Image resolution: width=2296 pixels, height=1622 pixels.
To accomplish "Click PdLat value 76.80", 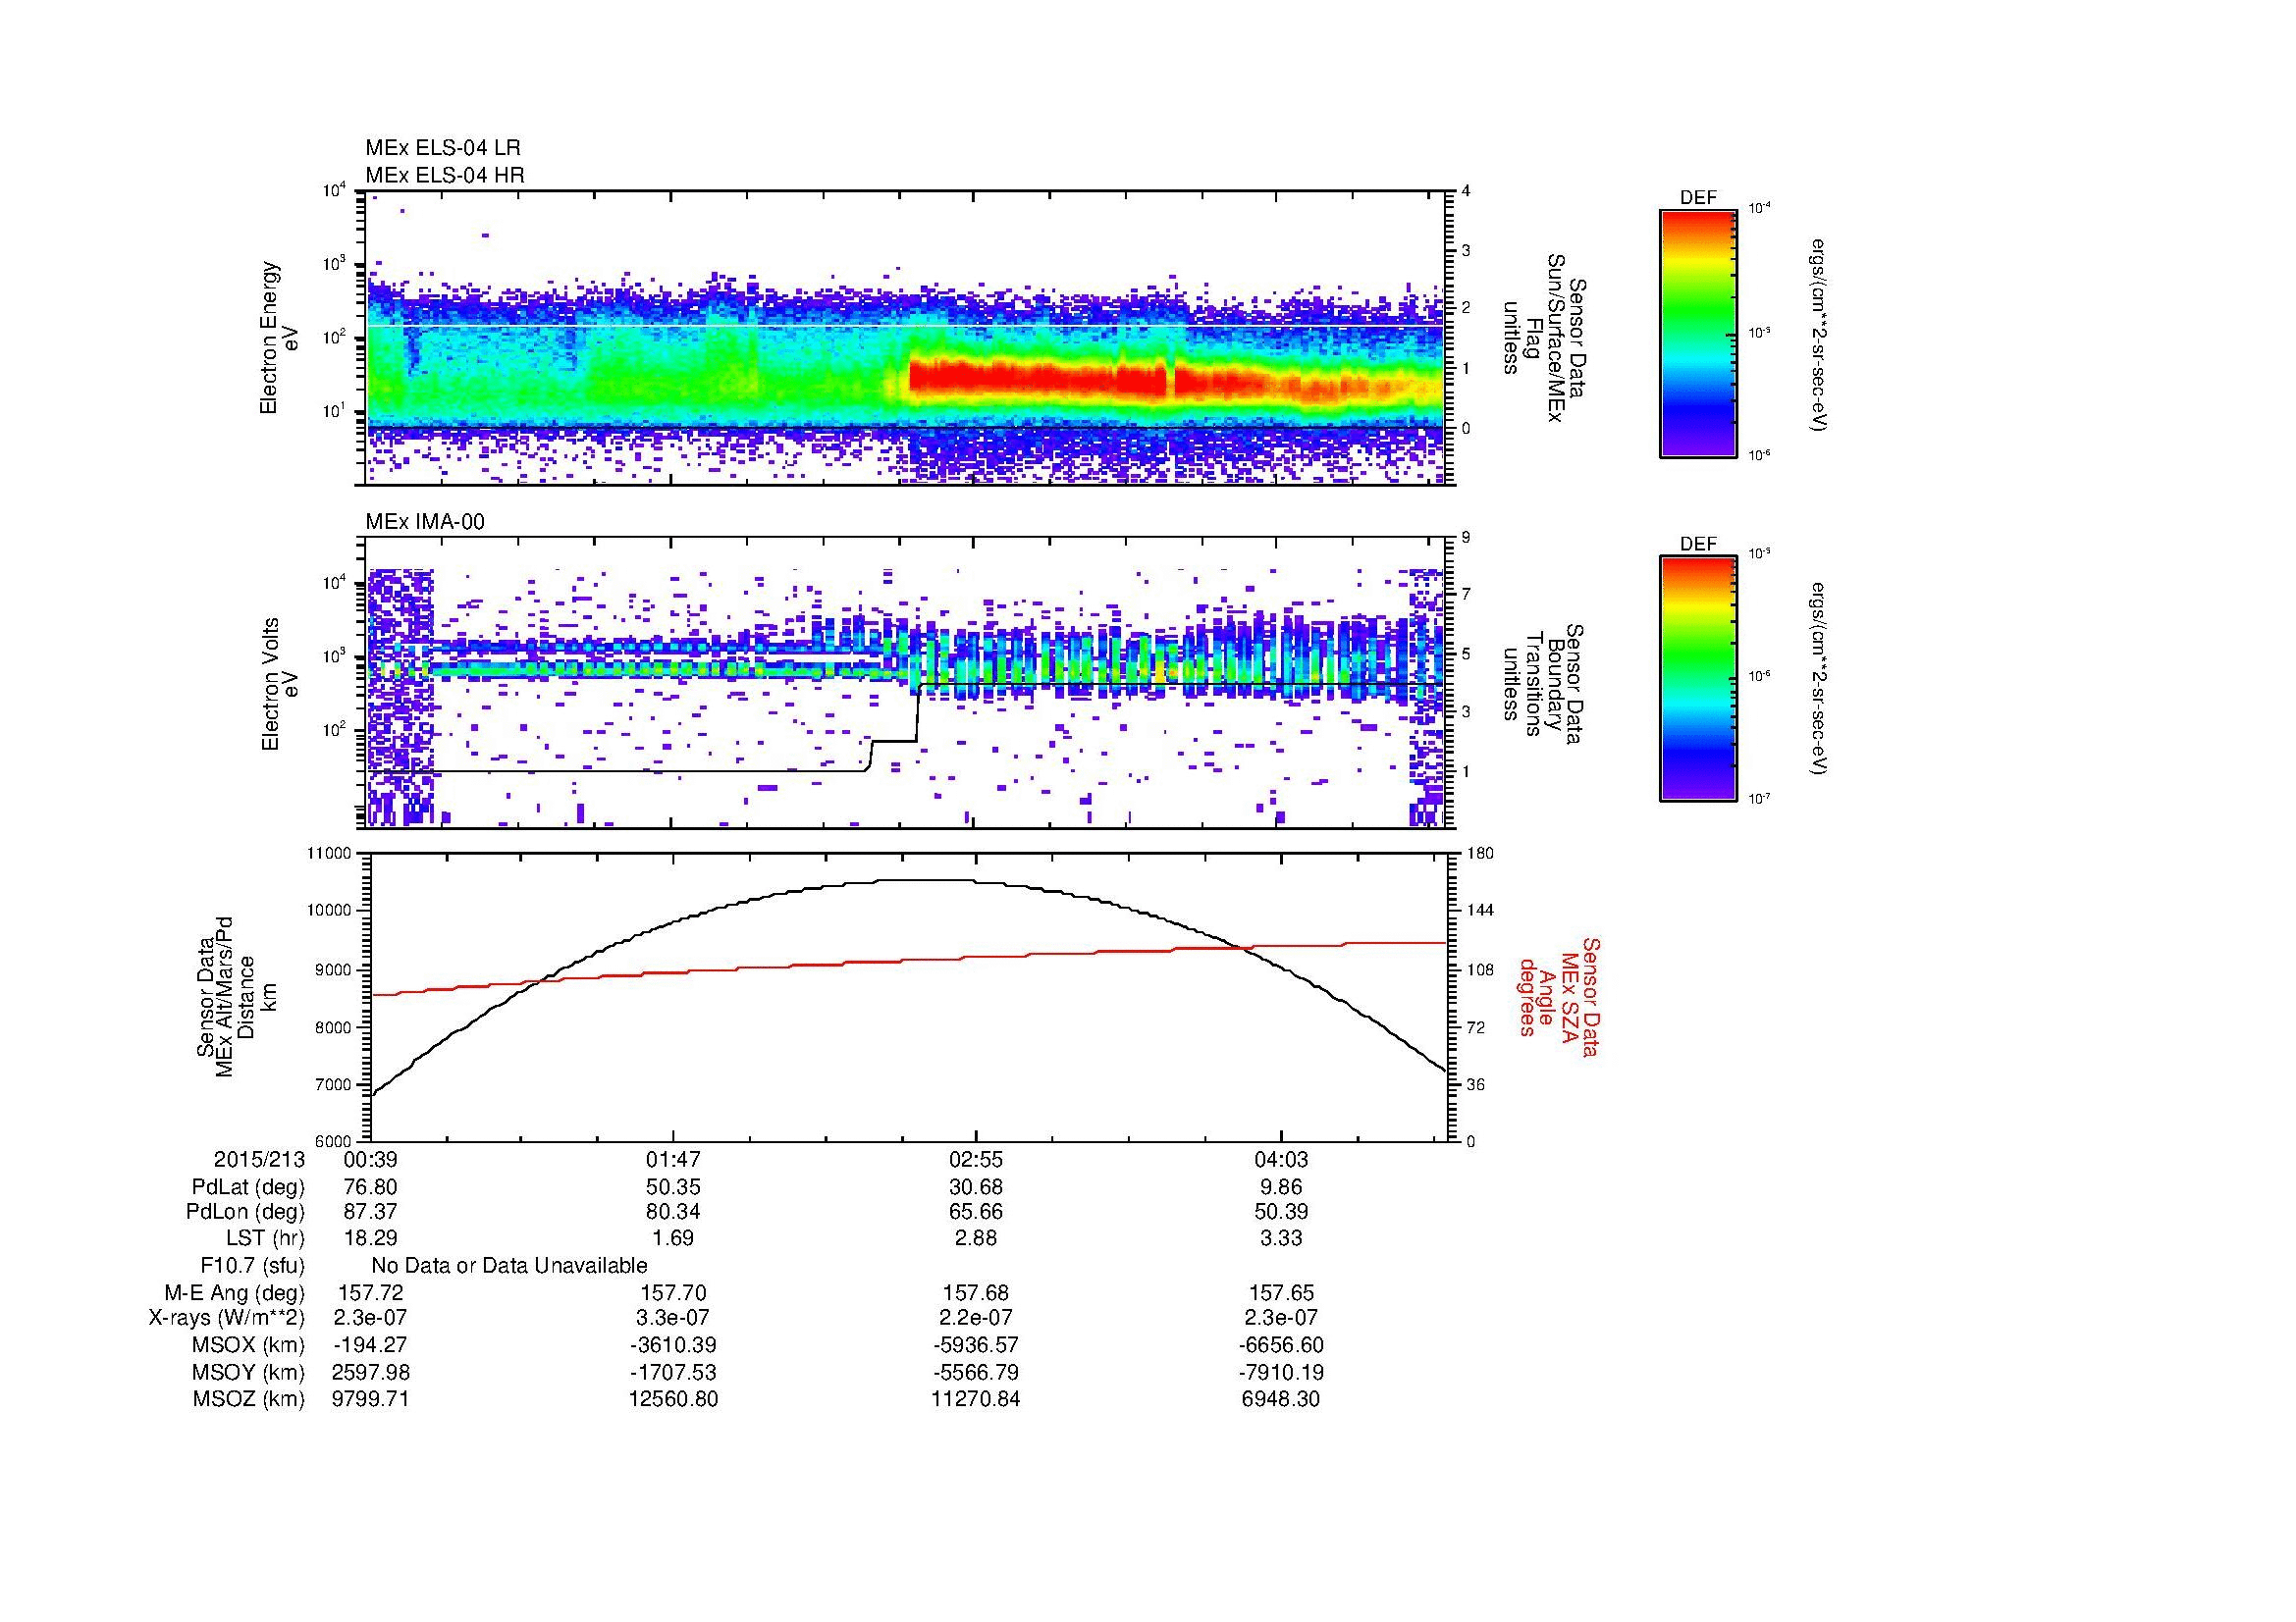I will (370, 1187).
